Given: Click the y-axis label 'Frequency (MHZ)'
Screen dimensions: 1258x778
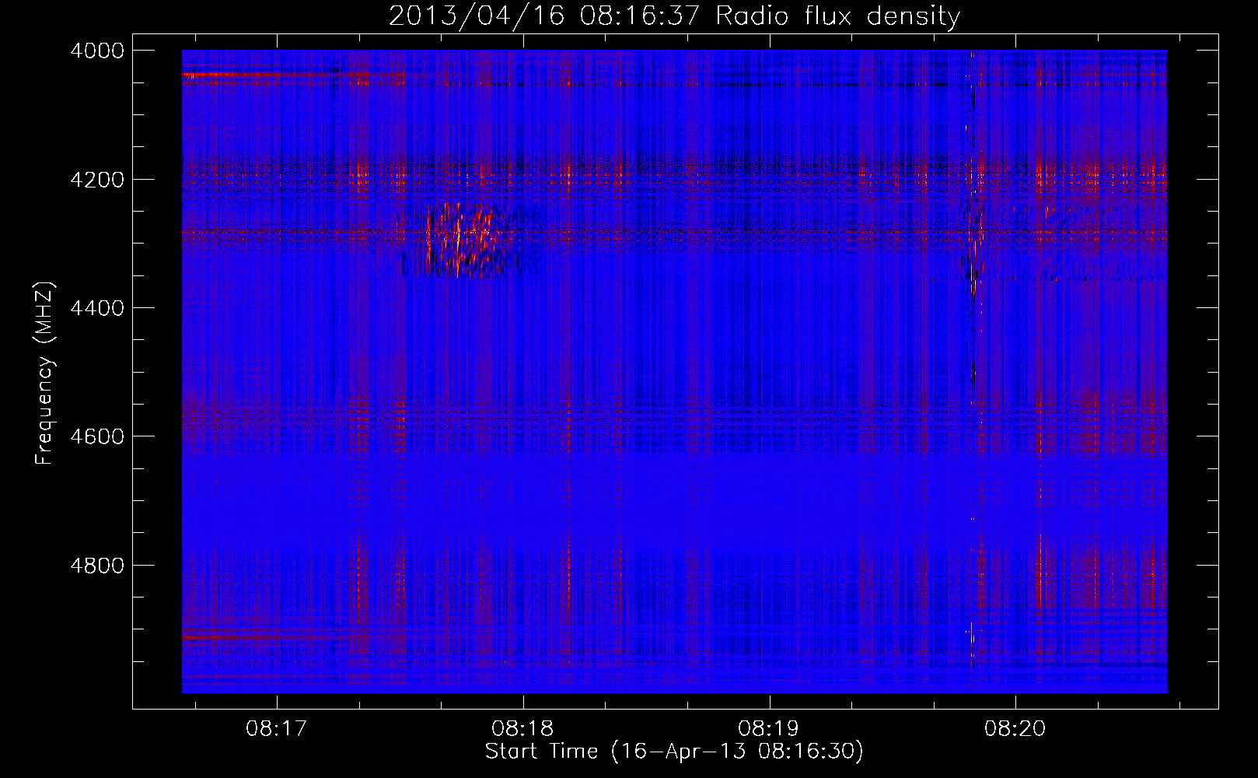Looking at the screenshot, I should pyautogui.click(x=44, y=373).
